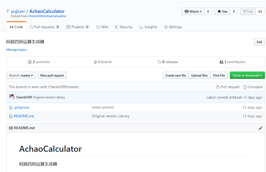Click the watchers count 0
Screen dimensions: 266x172
point(208,11)
